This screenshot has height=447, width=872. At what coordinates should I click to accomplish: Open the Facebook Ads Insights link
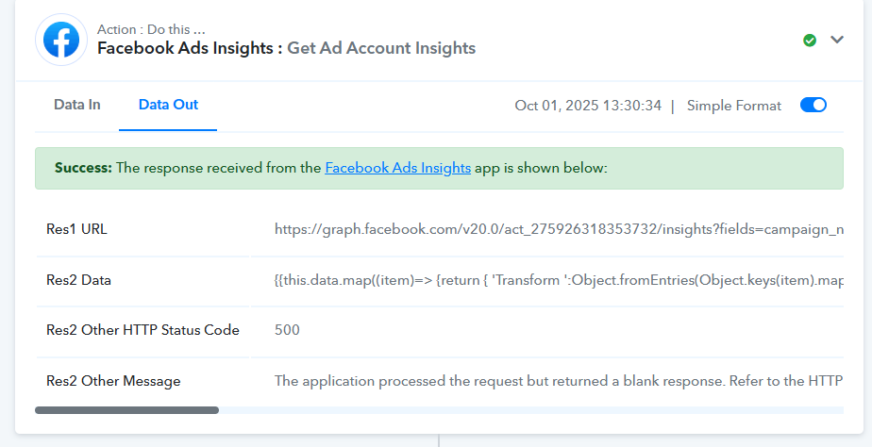coord(397,168)
